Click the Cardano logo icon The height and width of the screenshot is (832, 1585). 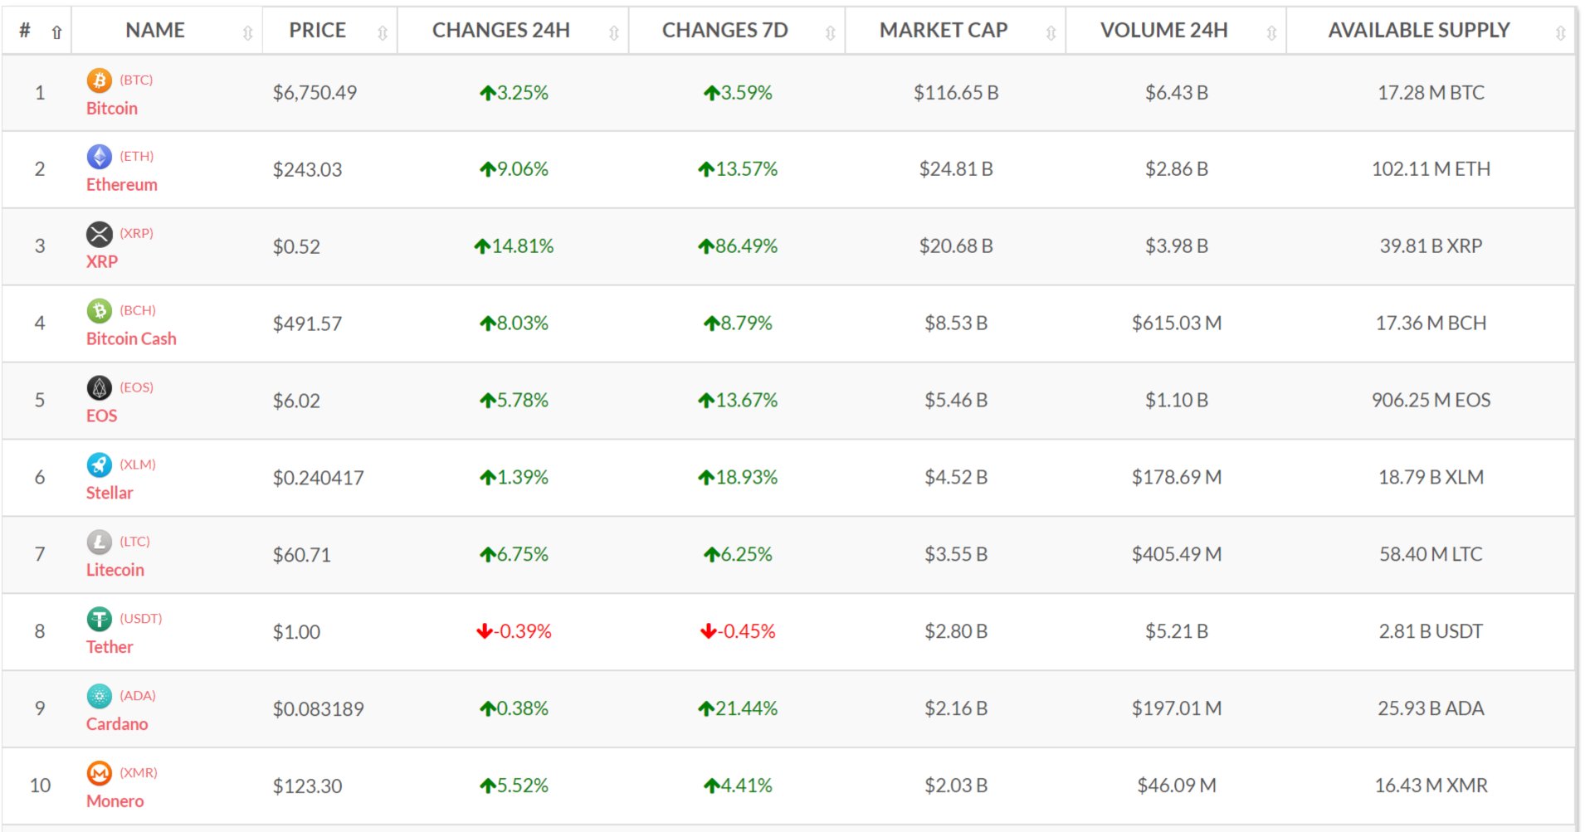pyautogui.click(x=100, y=697)
